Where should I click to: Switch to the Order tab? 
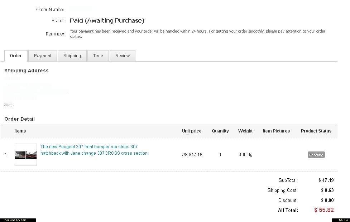point(16,56)
